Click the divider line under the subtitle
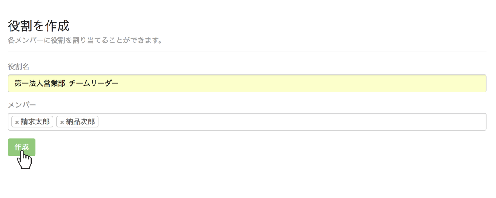The height and width of the screenshot is (198, 496). tap(247, 51)
